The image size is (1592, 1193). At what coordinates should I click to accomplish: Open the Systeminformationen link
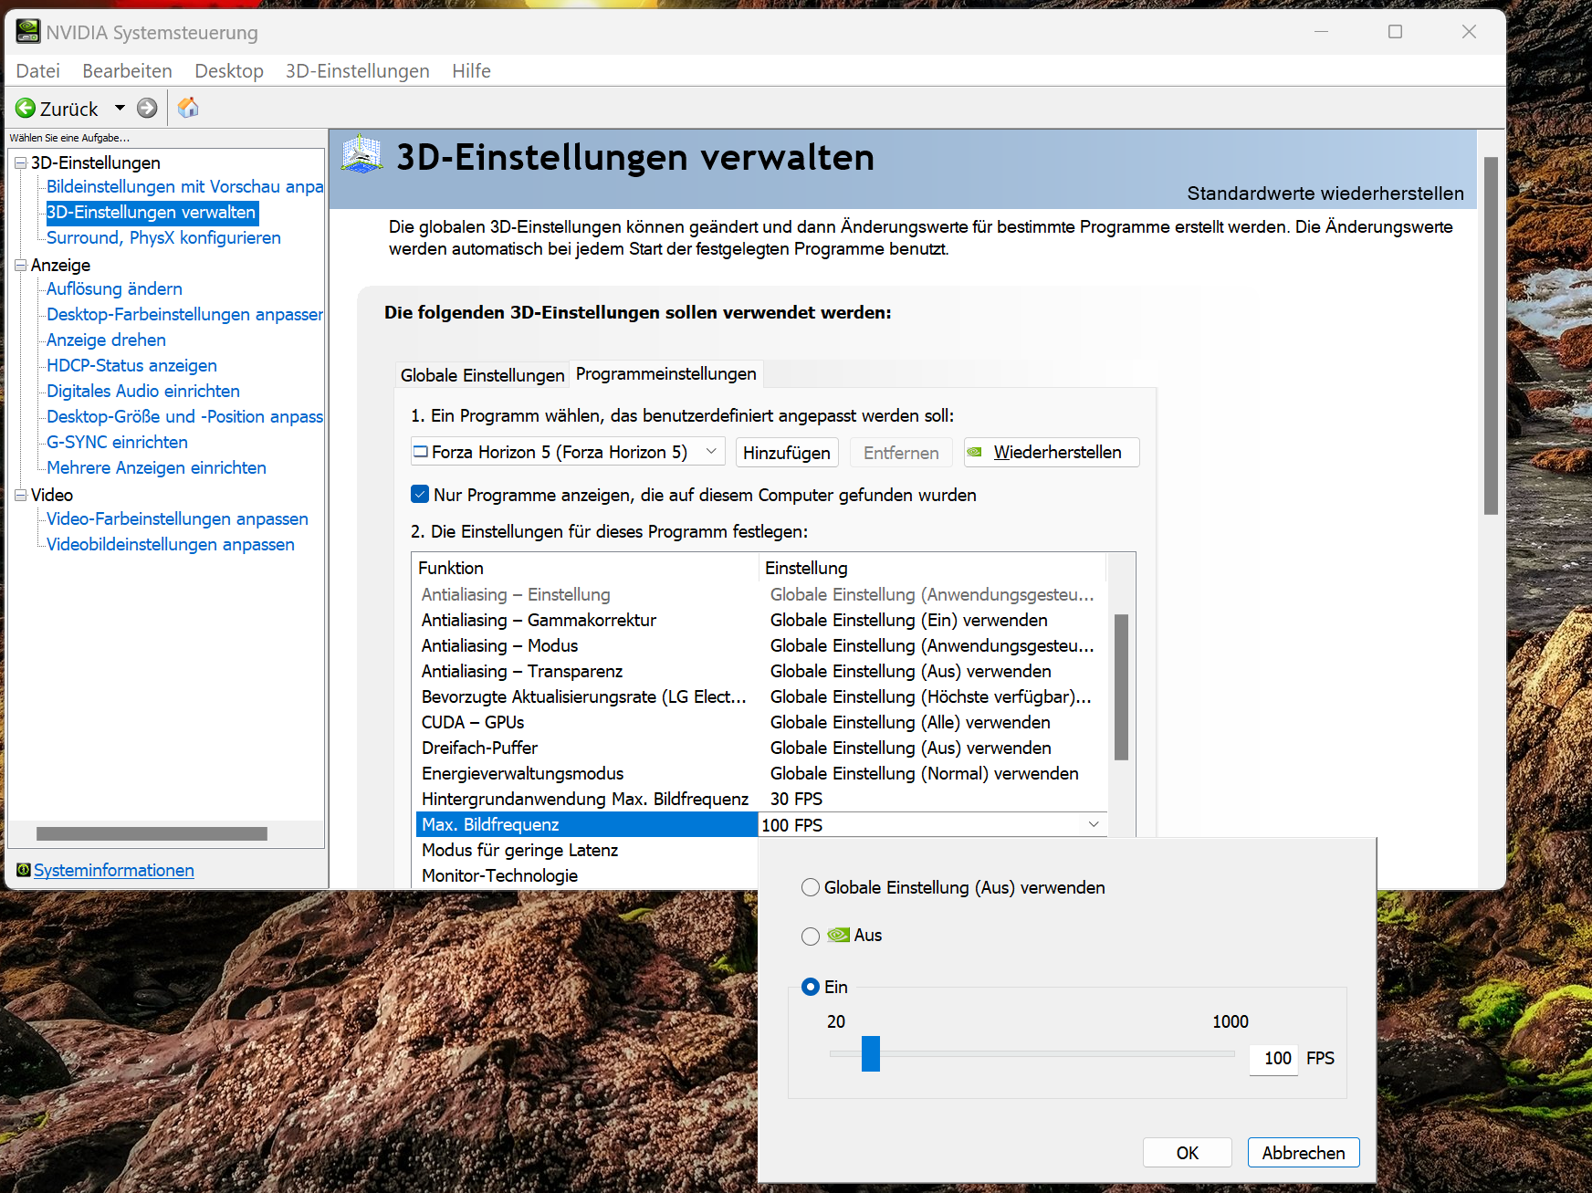tap(114, 870)
